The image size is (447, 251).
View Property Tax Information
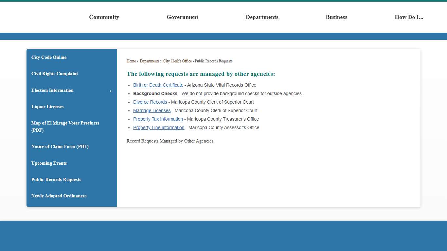(x=158, y=119)
